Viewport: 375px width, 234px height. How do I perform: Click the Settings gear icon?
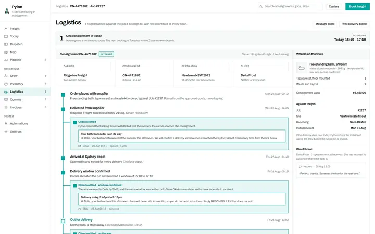click(x=6, y=132)
